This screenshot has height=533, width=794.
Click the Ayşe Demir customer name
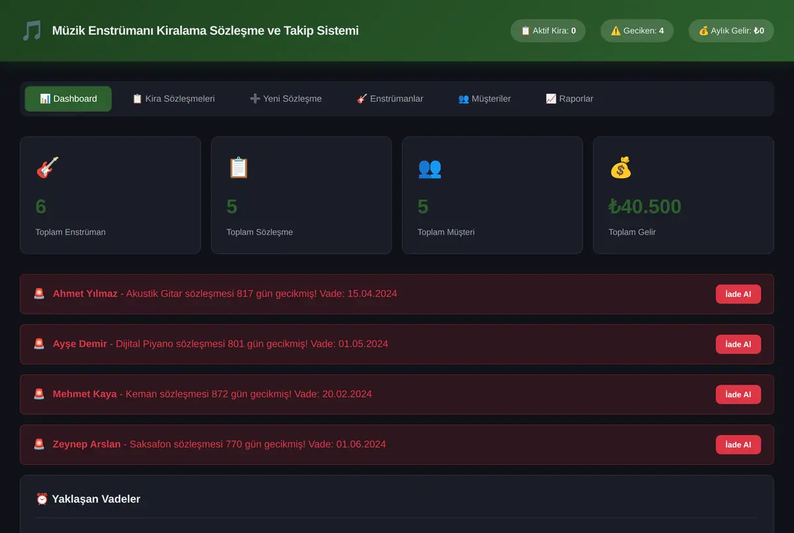(x=80, y=344)
